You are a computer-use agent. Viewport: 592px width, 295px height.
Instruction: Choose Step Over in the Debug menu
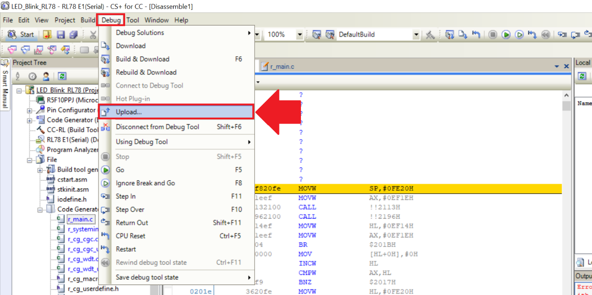coord(176,210)
